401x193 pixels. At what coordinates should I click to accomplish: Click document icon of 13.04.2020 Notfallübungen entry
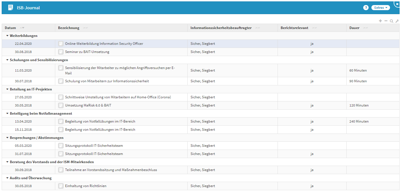point(61,121)
